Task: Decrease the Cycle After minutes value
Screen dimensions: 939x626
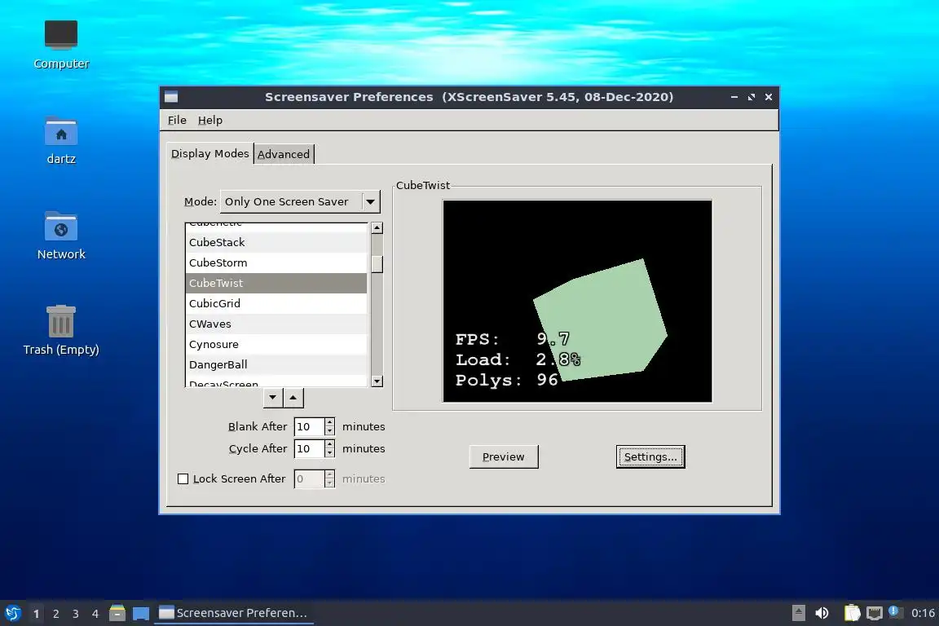Action: coord(329,453)
